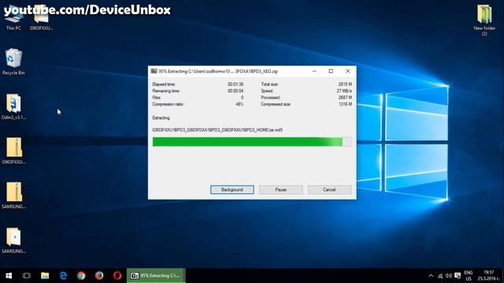The height and width of the screenshot is (283, 504).
Task: Click the extracting file name G903FXXU1BPD3...HOME.tar.md5
Action: pyautogui.click(x=217, y=130)
